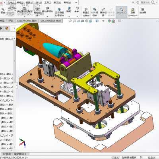
Task: Click the 参考几何体 (Reference Geometry) tool
Action: pyautogui.click(x=77, y=10)
